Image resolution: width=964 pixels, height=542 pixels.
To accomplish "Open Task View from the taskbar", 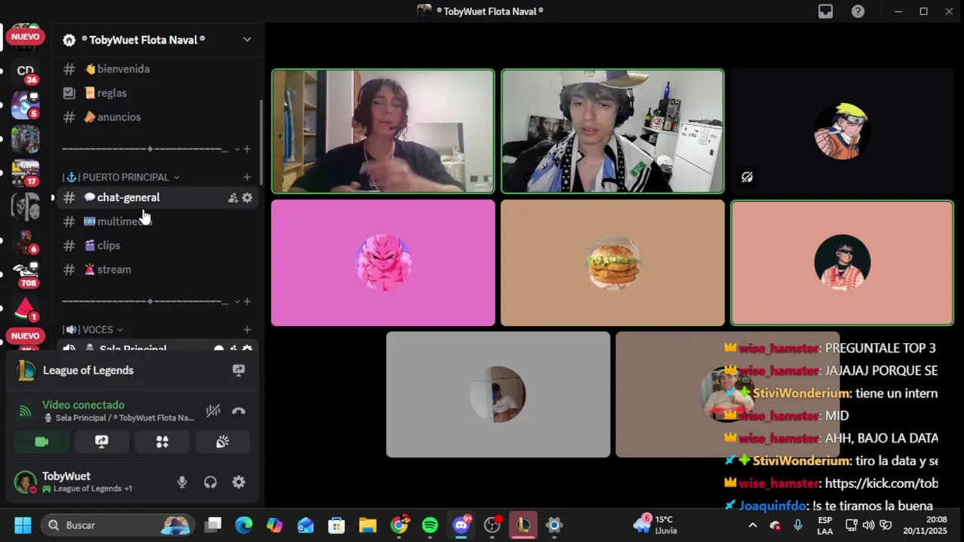I will point(214,525).
